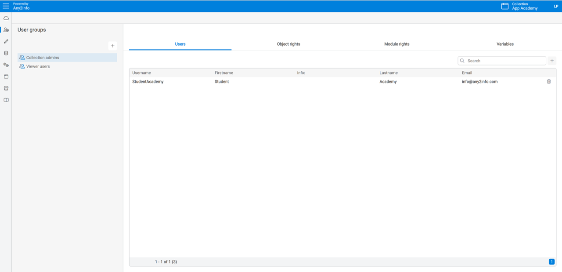
Task: Open the gears settings icon in sidebar
Action: pos(6,65)
